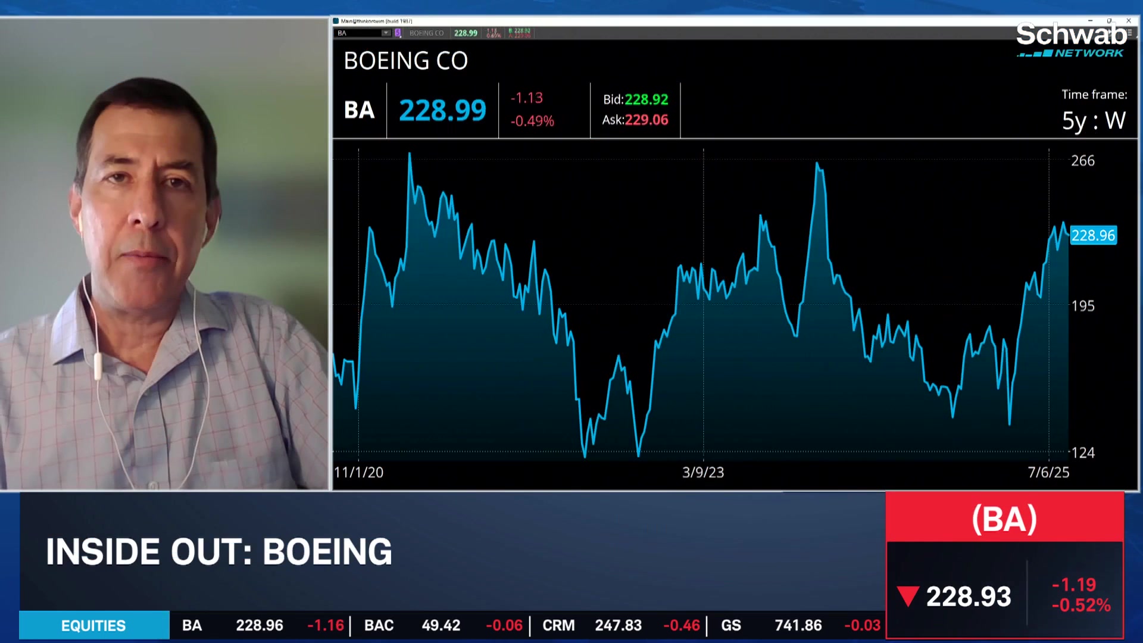Screen dimensions: 1143x643
Task: Click the blue 228.96 price bubble on chart
Action: [1093, 236]
